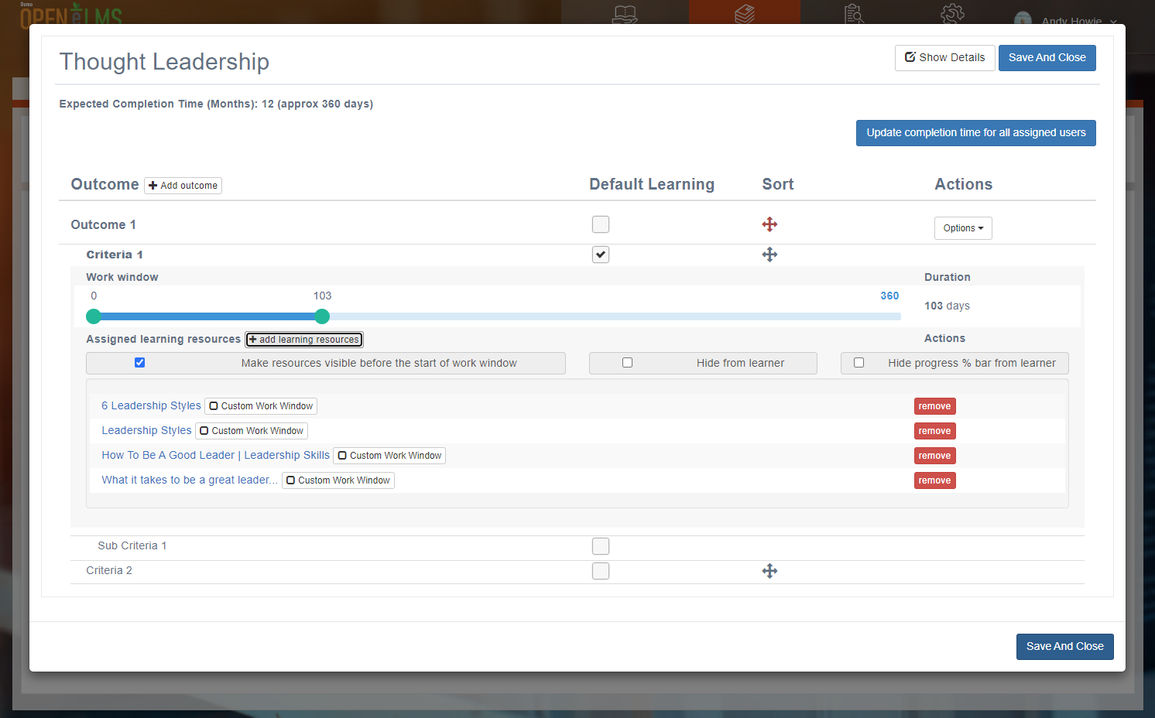Open the stacked books icon in the background nav bar

pyautogui.click(x=745, y=14)
